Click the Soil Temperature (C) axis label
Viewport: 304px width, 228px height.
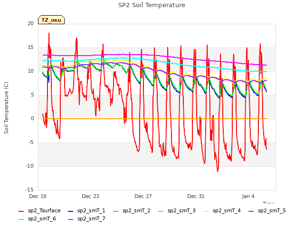pyautogui.click(x=6, y=108)
